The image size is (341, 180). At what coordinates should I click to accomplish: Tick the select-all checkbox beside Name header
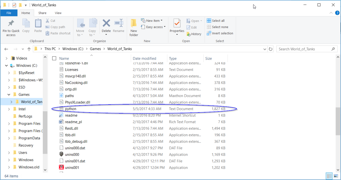pos(54,58)
